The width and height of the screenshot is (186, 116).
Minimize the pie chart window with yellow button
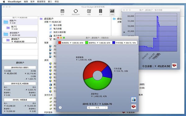tap(61, 38)
